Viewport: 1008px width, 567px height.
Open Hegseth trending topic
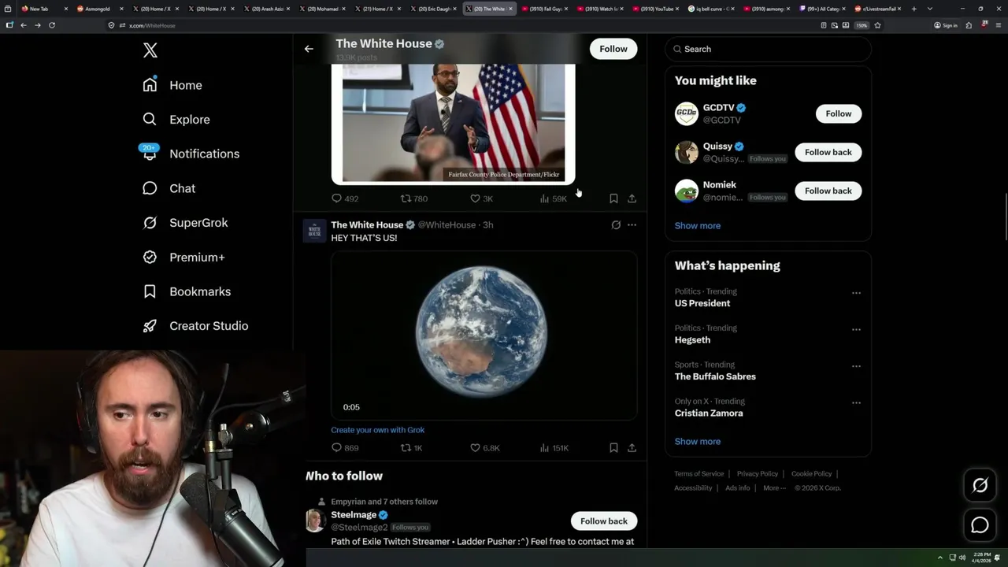click(x=692, y=340)
